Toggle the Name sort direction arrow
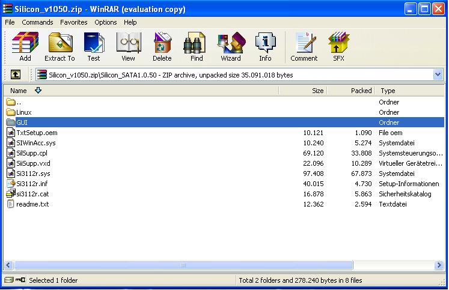The height and width of the screenshot is (290, 449). coord(38,91)
